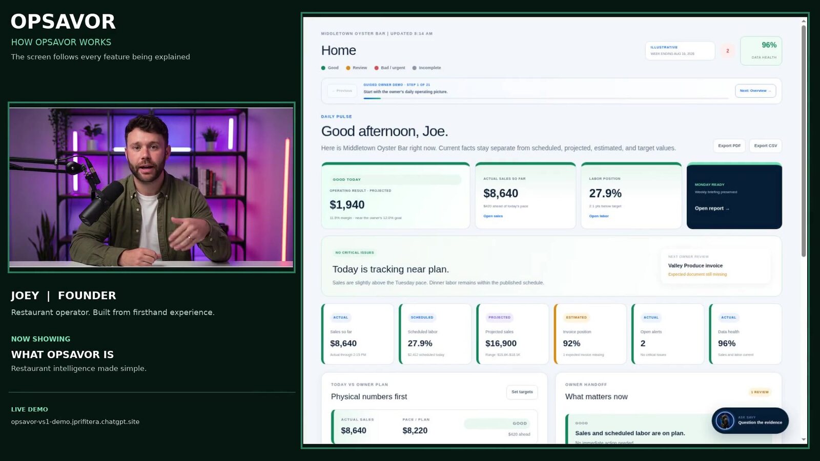Click the Good Today status pill

pyautogui.click(x=396, y=179)
